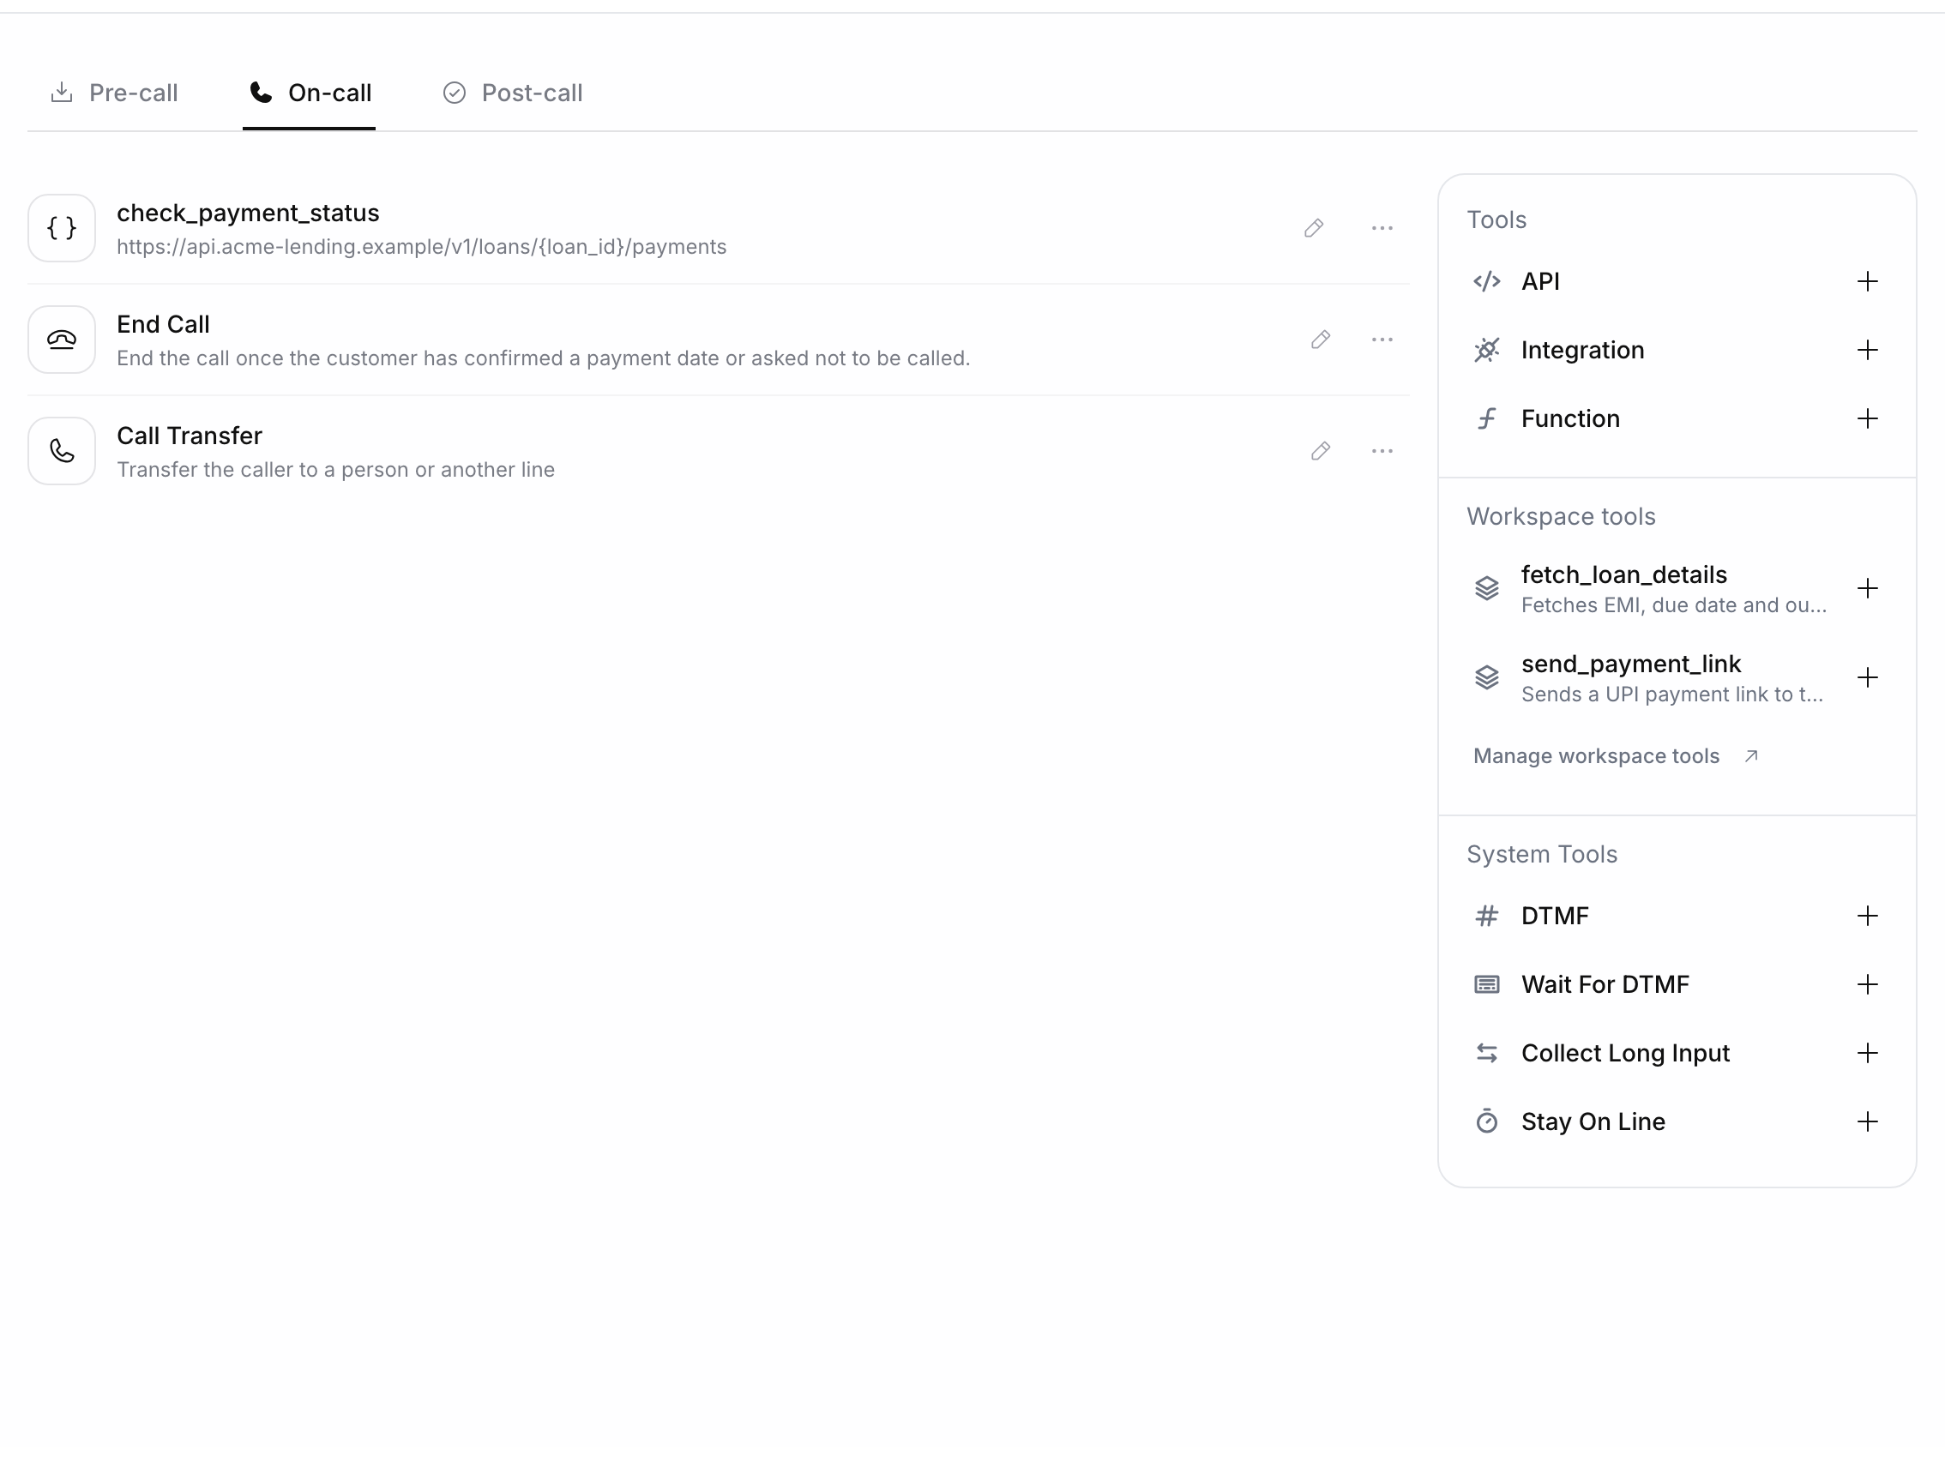This screenshot has width=1945, height=1461.
Task: Edit the End Call tool
Action: [x=1321, y=340]
